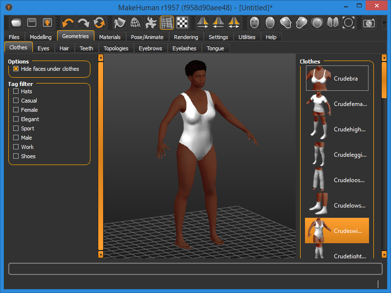Click the Load file toolbar icon
The width and height of the screenshot is (391, 293).
17,22
